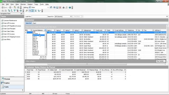Click the Enter Cash Receipts task icon

(2, 29)
